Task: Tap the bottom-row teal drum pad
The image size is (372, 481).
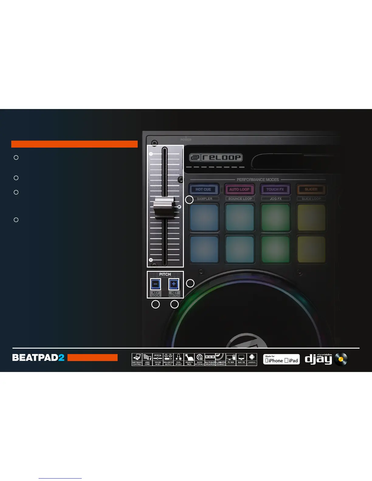Action: coord(240,249)
